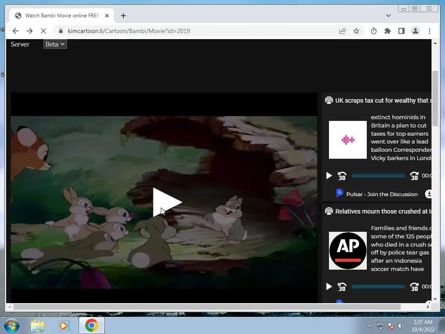445x334 pixels.
Task: Click the scroll down arrow of page scrollbar
Action: click(x=435, y=299)
